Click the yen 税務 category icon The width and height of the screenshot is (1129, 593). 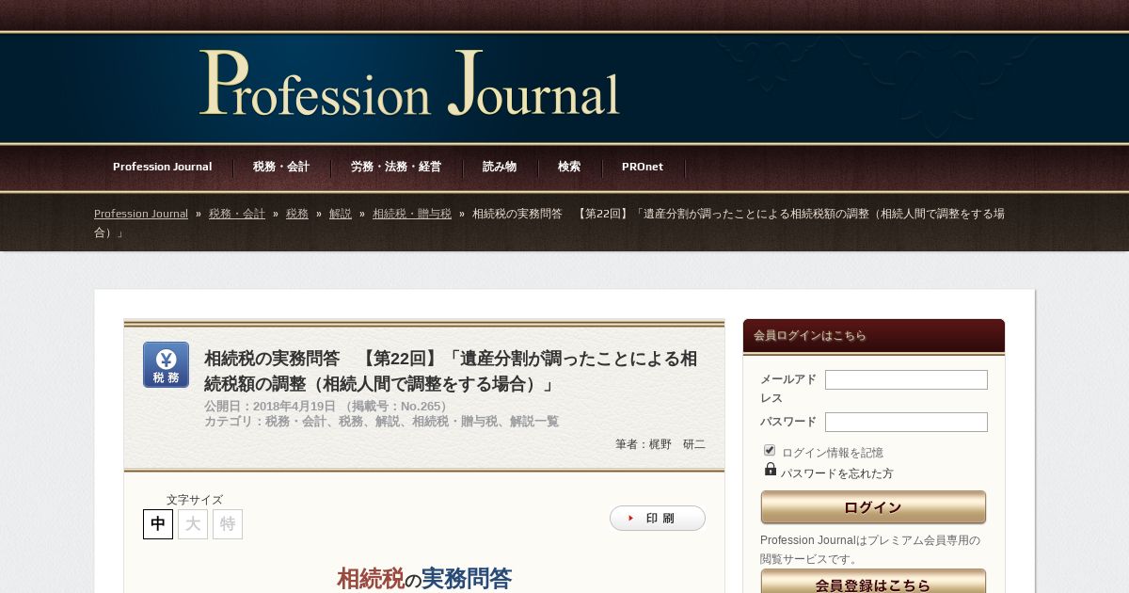coord(166,364)
